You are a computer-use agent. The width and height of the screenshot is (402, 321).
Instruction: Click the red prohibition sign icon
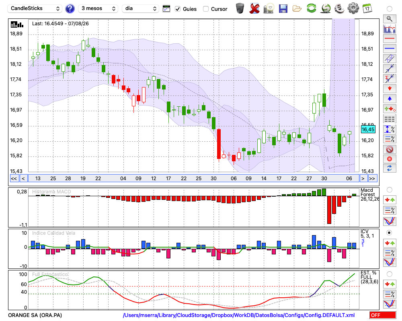pyautogui.click(x=390, y=149)
